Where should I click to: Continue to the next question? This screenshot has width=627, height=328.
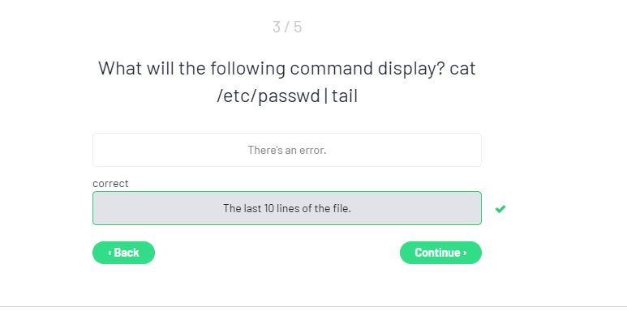click(x=440, y=253)
